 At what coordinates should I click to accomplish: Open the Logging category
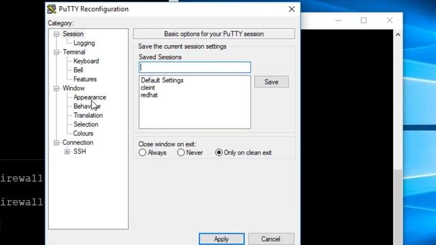pos(84,43)
